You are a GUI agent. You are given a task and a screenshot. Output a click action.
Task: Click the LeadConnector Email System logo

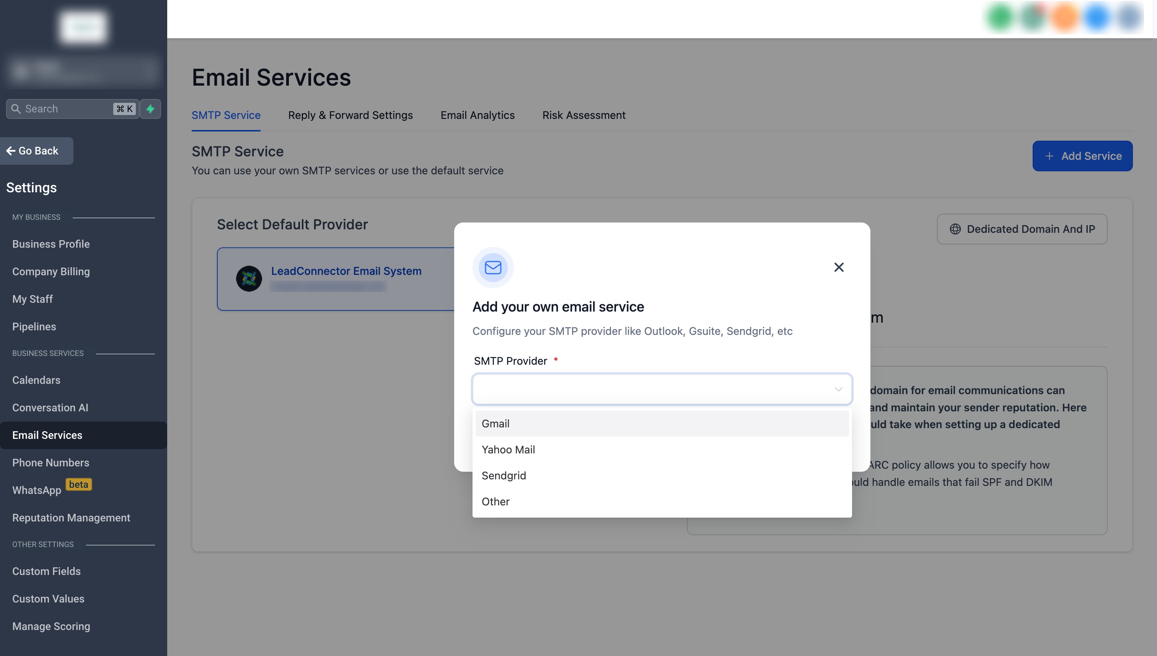(249, 278)
